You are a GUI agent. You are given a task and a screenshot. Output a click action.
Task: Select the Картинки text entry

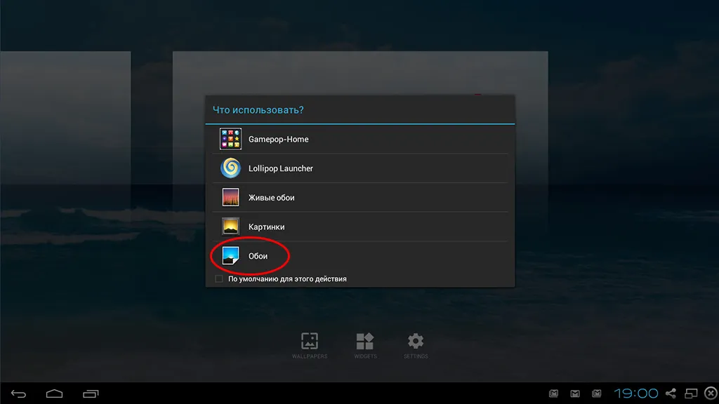[x=266, y=227]
